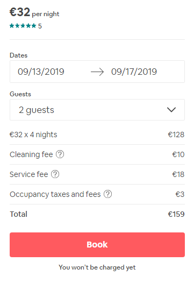Click the Cleaning fee help icon

[60, 154]
